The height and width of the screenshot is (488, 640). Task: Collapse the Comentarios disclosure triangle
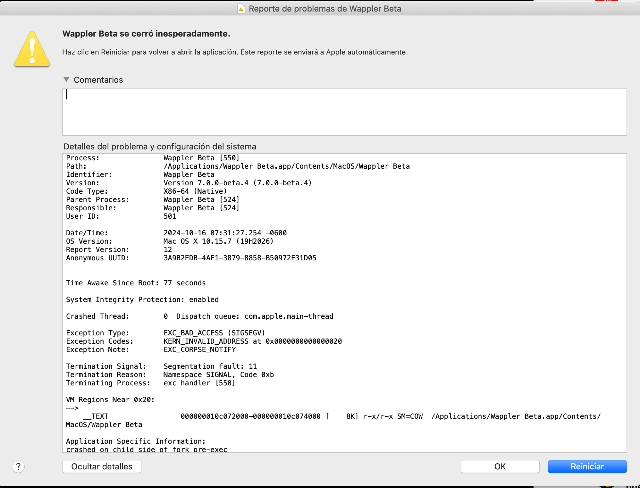point(66,80)
